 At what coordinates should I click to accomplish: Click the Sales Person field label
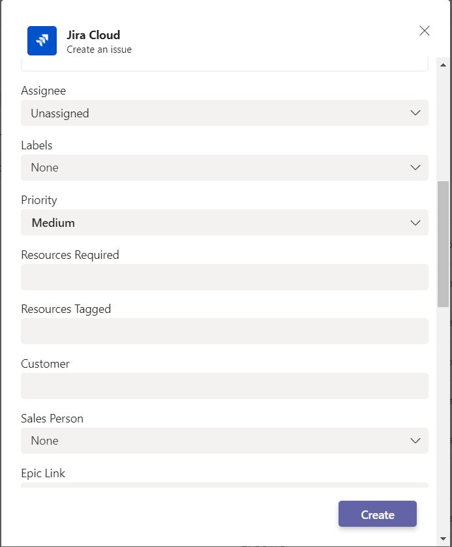coord(52,419)
